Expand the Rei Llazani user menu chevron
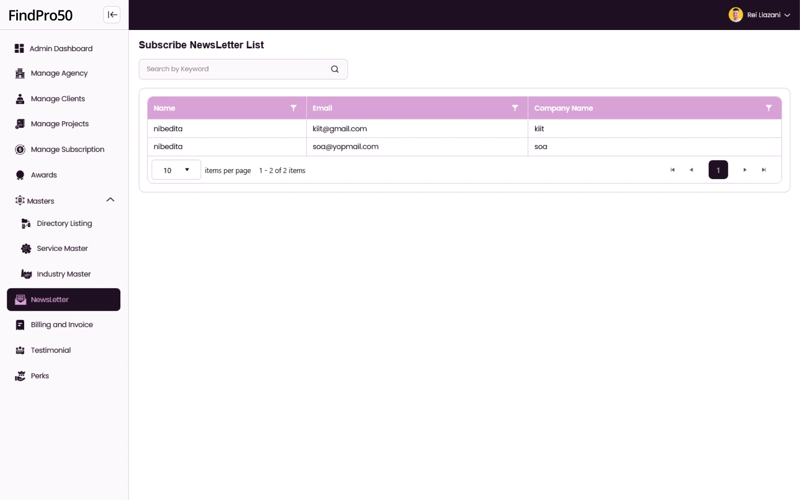The width and height of the screenshot is (800, 500). point(787,15)
